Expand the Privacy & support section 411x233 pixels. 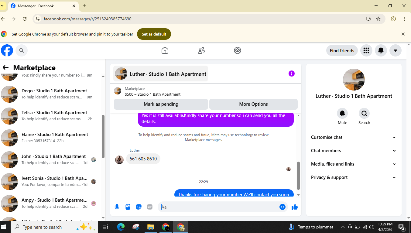tap(354, 177)
